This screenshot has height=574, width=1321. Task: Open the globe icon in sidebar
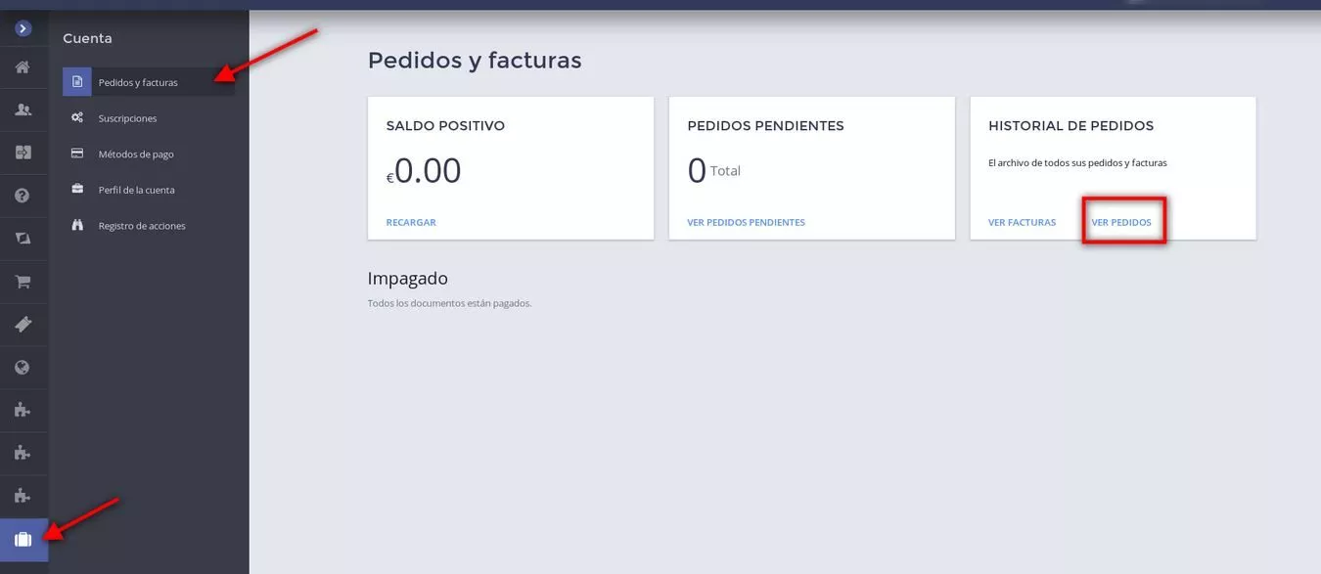pos(23,368)
